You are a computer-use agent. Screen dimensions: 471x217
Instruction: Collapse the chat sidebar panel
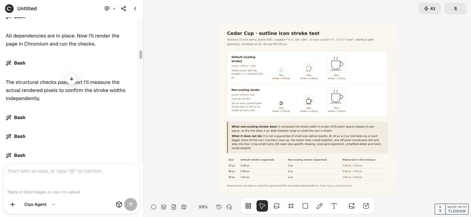coord(135,8)
